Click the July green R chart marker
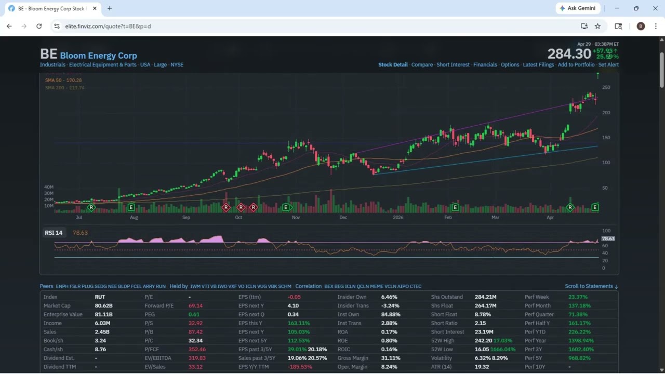The height and width of the screenshot is (374, 665). 91,208
